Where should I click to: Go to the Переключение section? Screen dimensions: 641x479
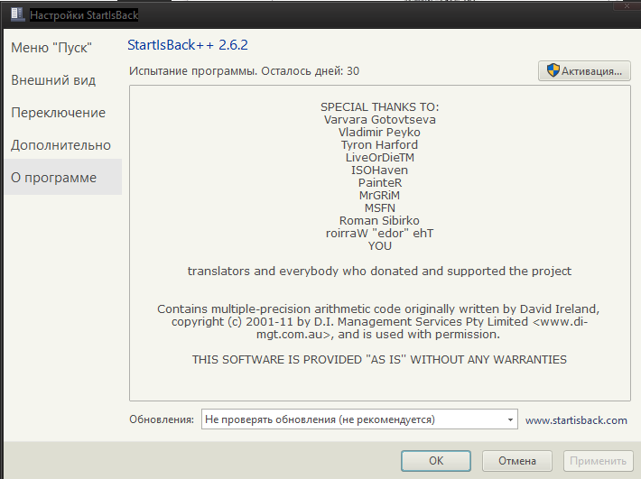pos(58,113)
